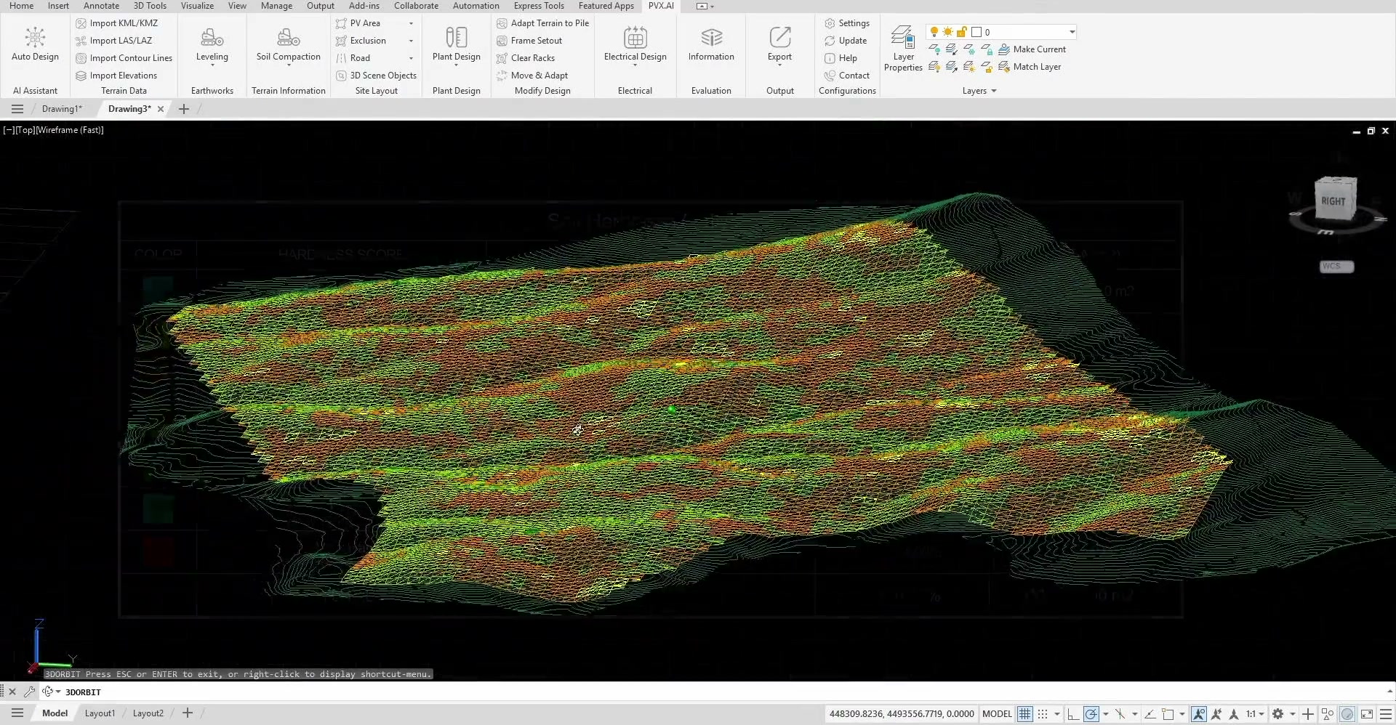Select the Road tool
This screenshot has height=725, width=1396.
[x=353, y=58]
